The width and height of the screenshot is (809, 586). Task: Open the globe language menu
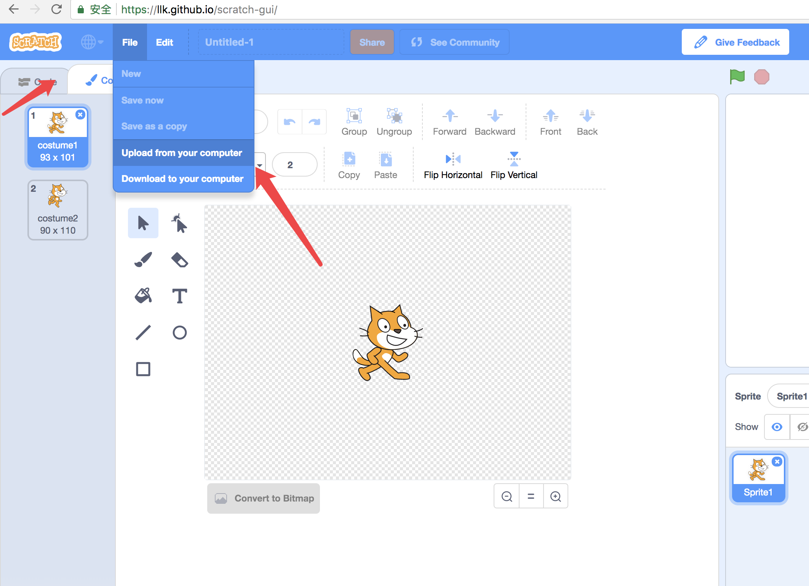(x=92, y=42)
